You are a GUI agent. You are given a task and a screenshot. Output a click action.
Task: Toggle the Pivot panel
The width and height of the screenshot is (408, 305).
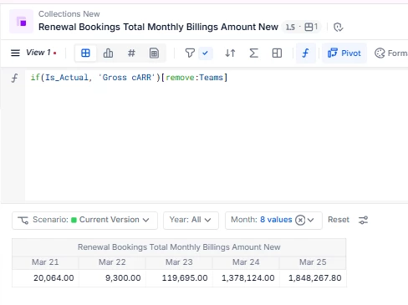pos(344,53)
